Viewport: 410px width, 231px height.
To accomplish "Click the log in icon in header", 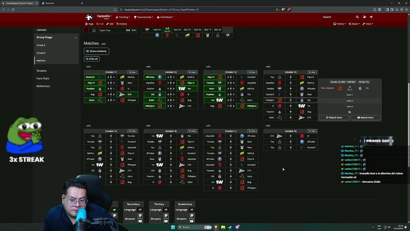I will tap(371, 17).
